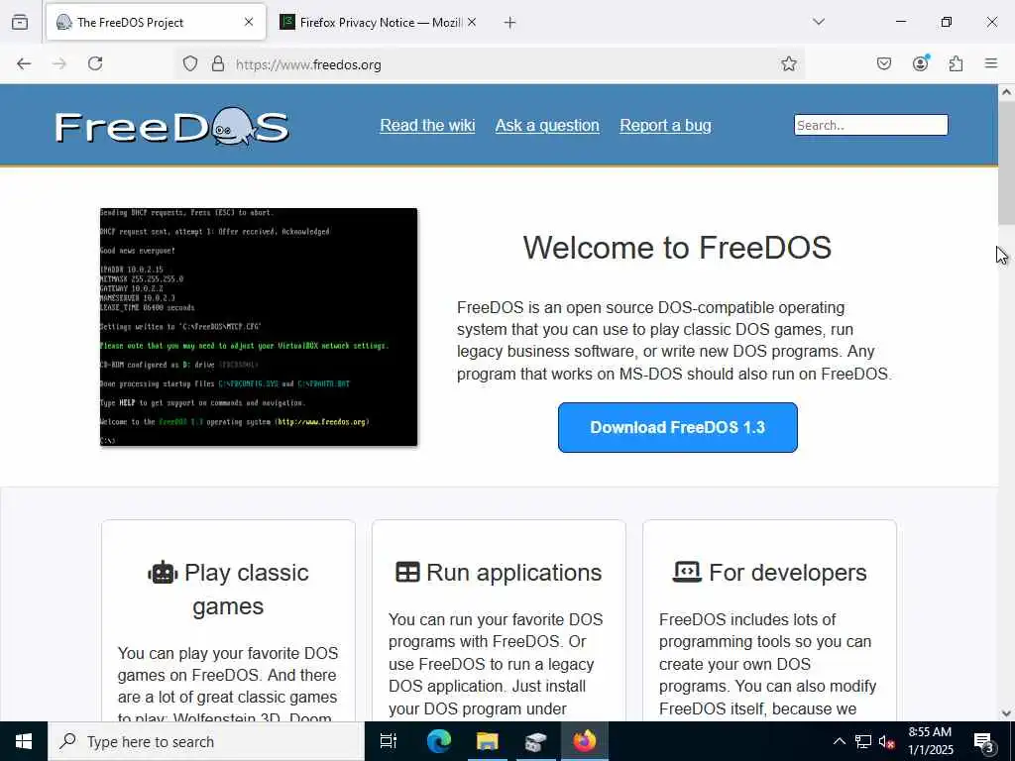The image size is (1015, 761).
Task: Open the Windows Start menu
Action: pos(24,741)
